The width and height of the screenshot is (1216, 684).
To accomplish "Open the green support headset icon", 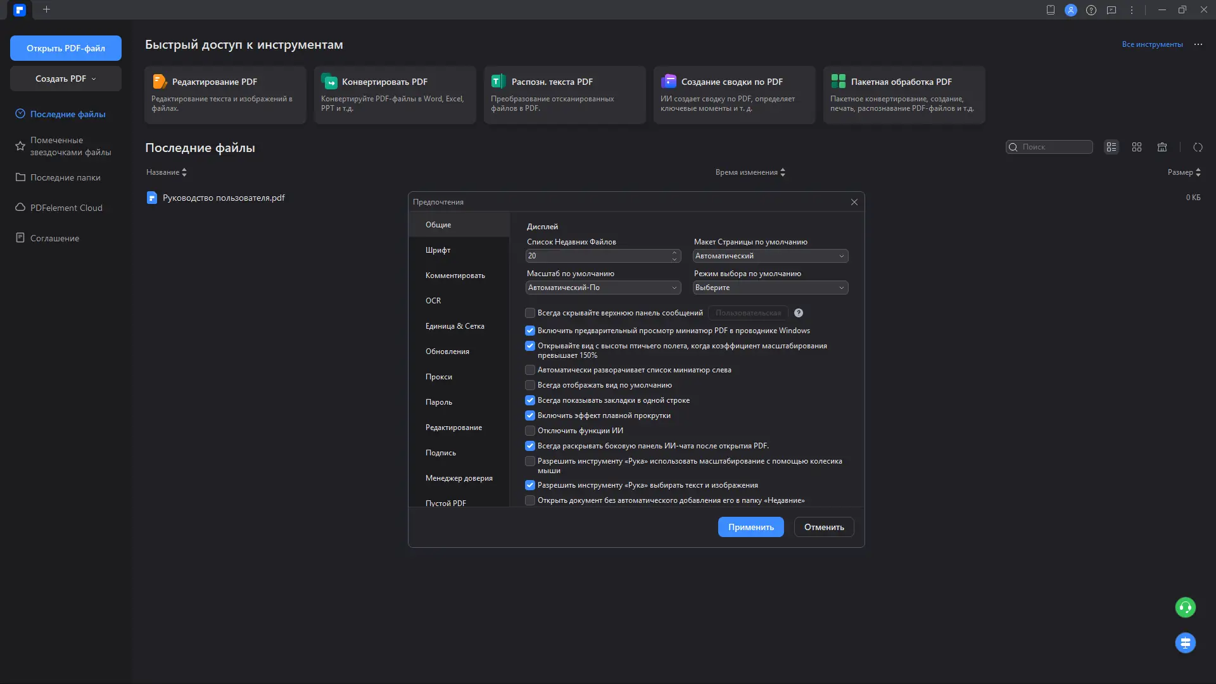I will point(1185,607).
